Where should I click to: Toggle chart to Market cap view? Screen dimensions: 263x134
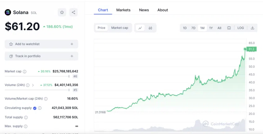tap(119, 28)
